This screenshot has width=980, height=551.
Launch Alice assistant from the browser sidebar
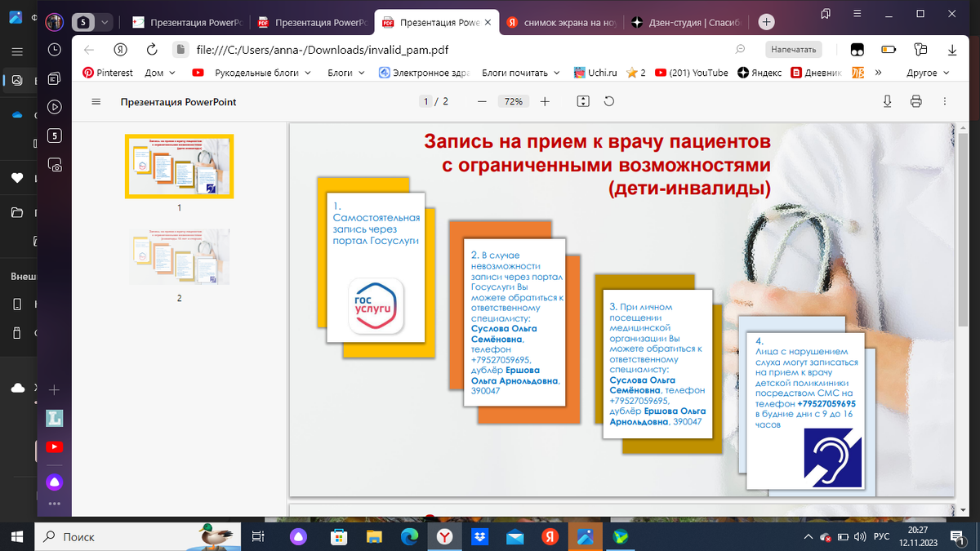(x=55, y=482)
